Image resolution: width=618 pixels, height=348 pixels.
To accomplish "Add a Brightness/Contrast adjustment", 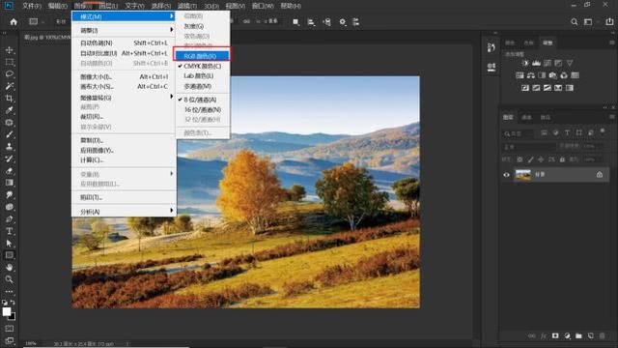I will (525, 63).
